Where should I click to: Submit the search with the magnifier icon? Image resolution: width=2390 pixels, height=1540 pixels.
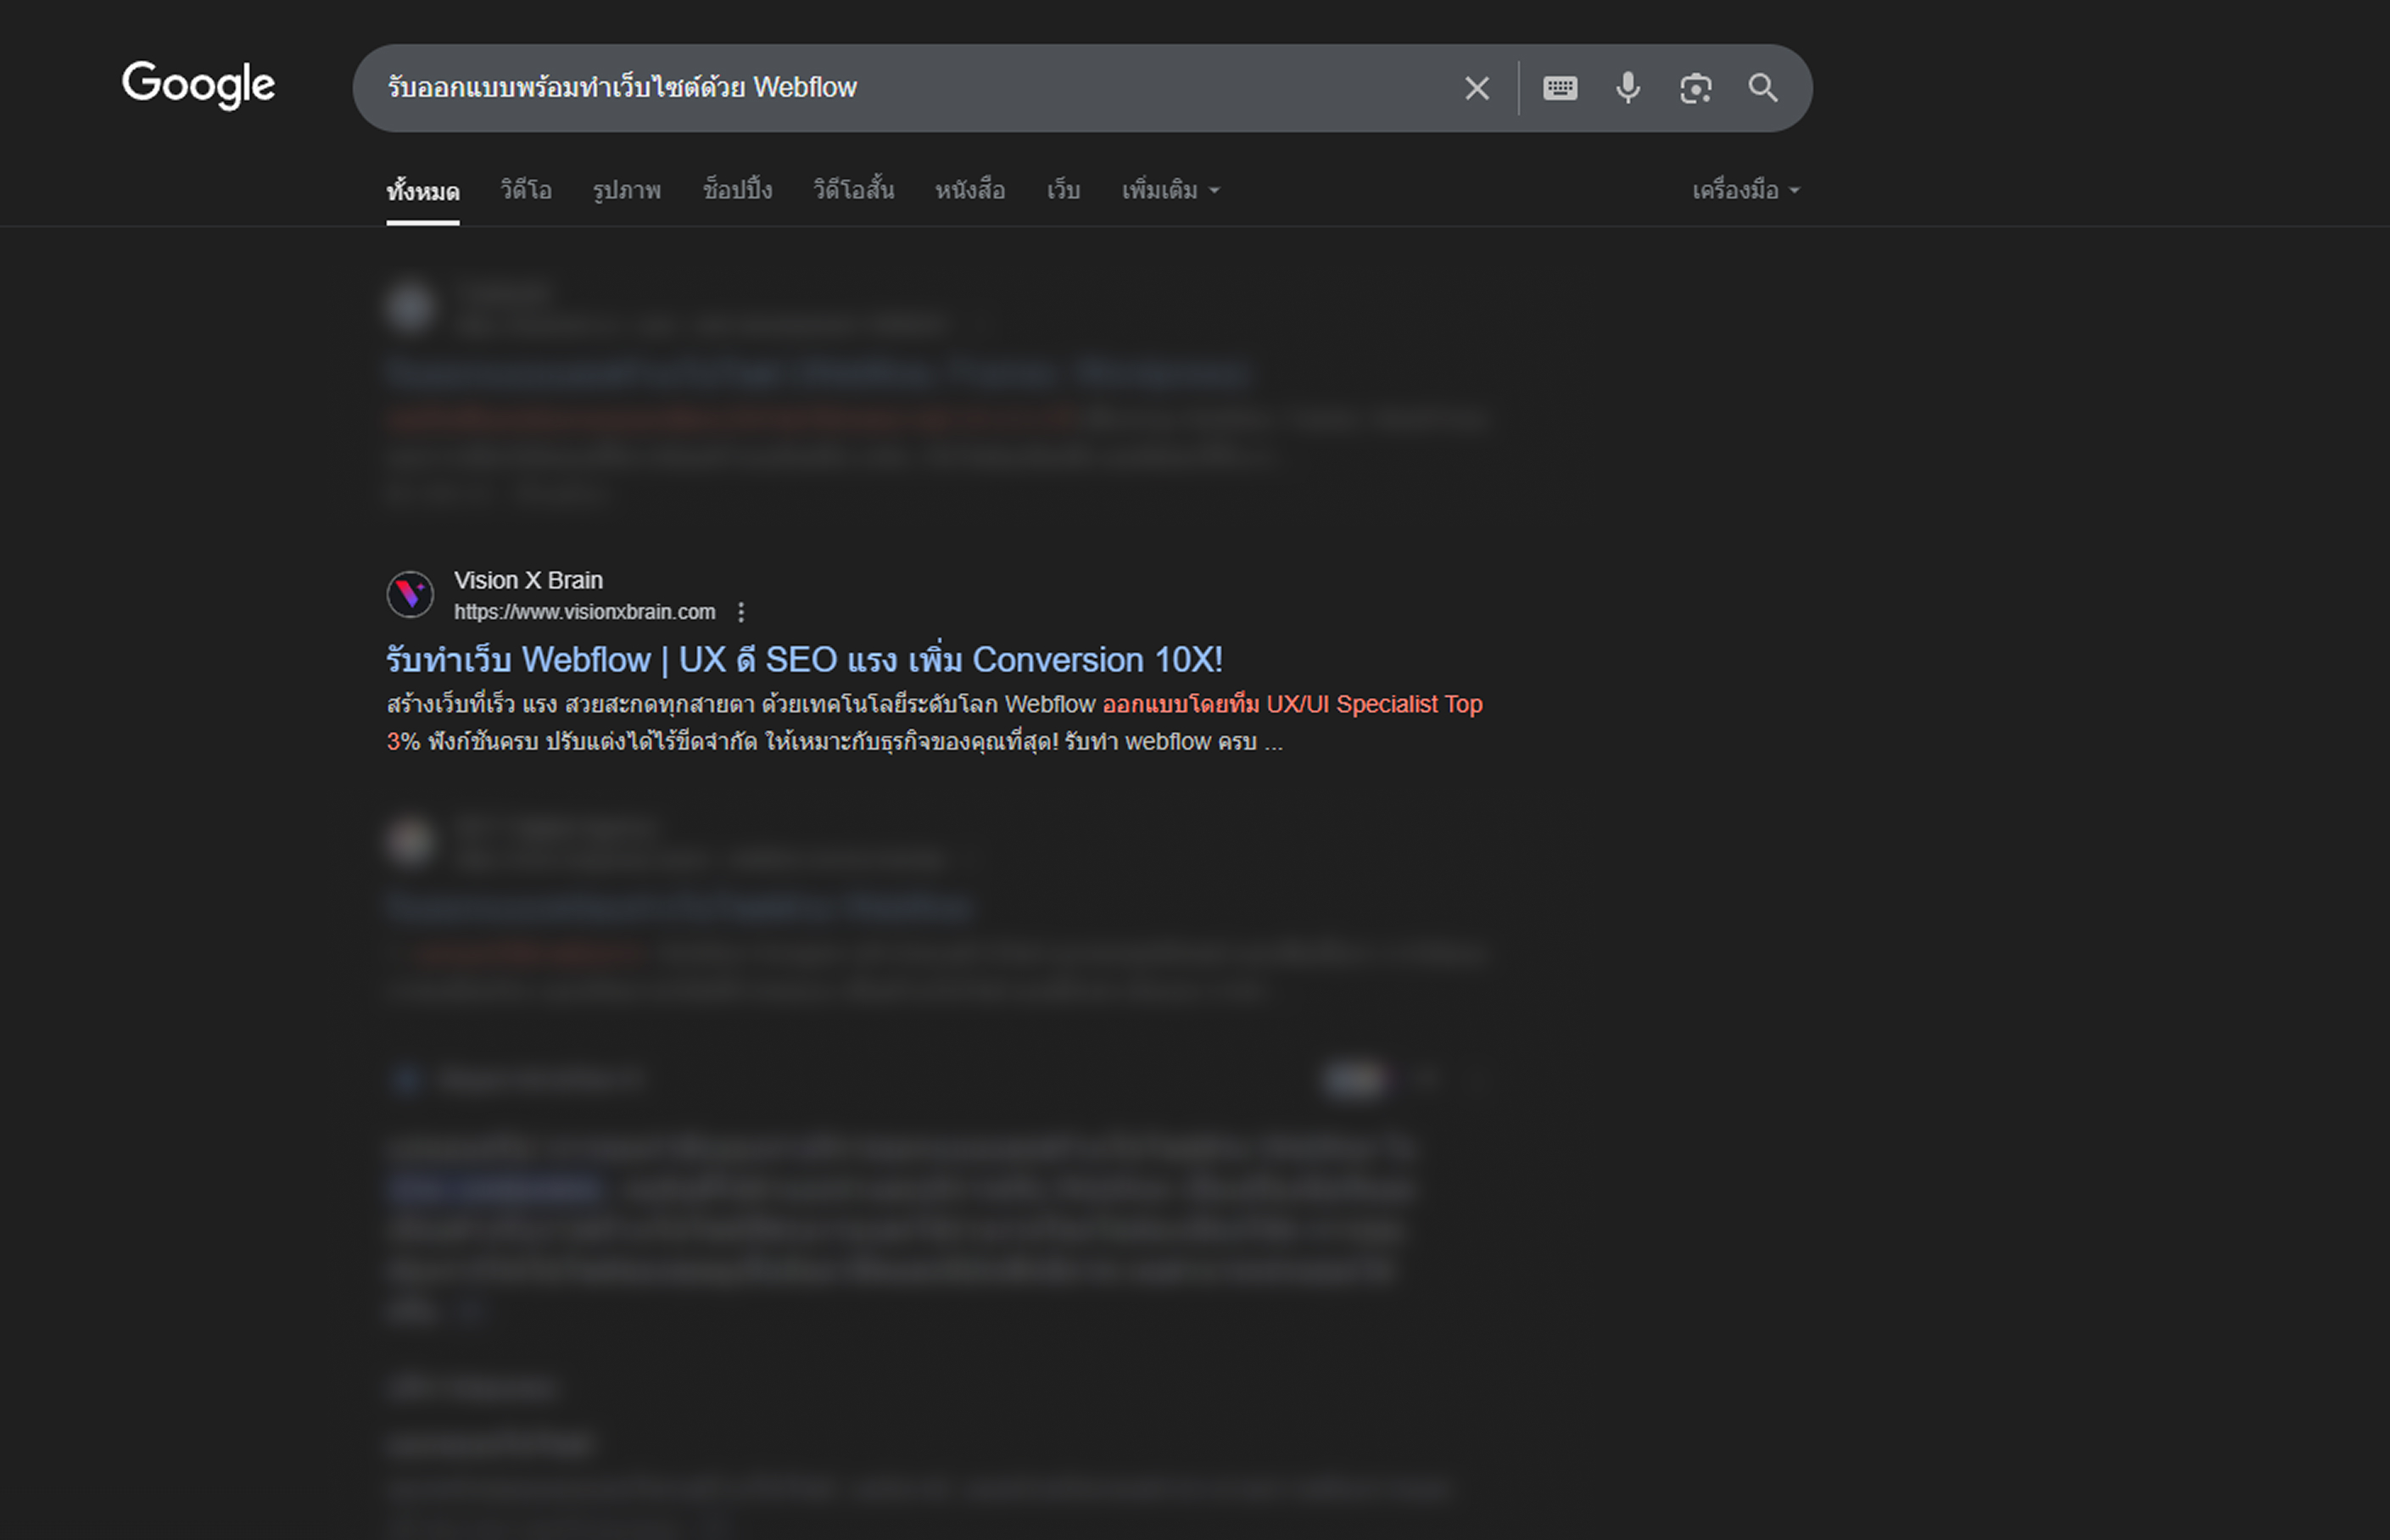pos(1763,88)
